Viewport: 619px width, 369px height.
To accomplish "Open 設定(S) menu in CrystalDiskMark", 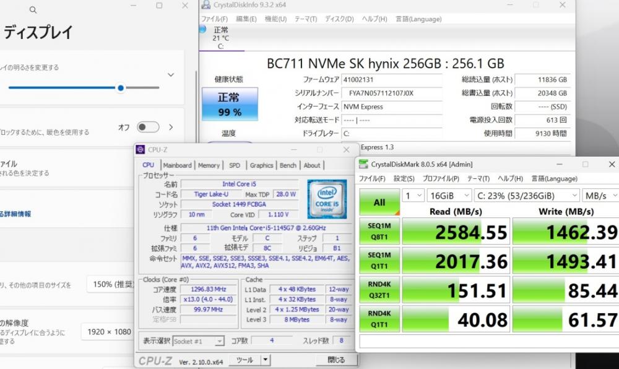I will pyautogui.click(x=404, y=178).
